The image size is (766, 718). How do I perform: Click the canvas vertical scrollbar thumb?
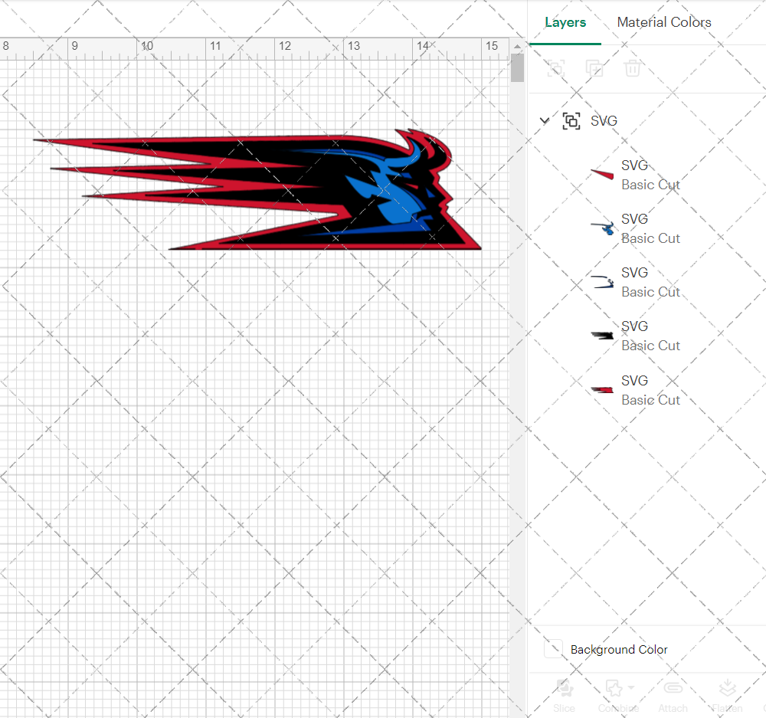click(x=517, y=68)
